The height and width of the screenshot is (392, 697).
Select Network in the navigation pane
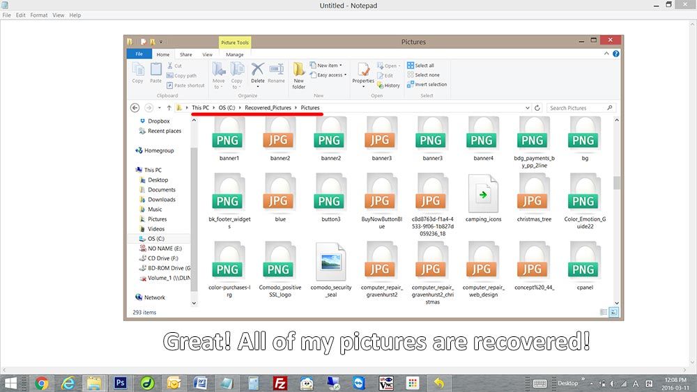151,297
